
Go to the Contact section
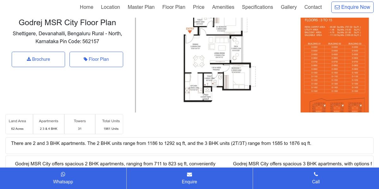[313, 7]
